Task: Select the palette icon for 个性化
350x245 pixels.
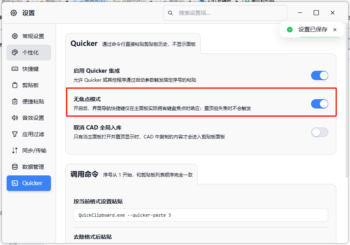Action: tap(15, 52)
